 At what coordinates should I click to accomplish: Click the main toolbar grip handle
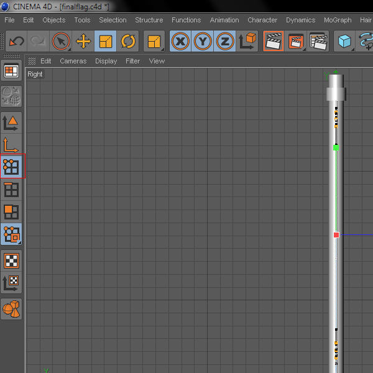(2, 41)
